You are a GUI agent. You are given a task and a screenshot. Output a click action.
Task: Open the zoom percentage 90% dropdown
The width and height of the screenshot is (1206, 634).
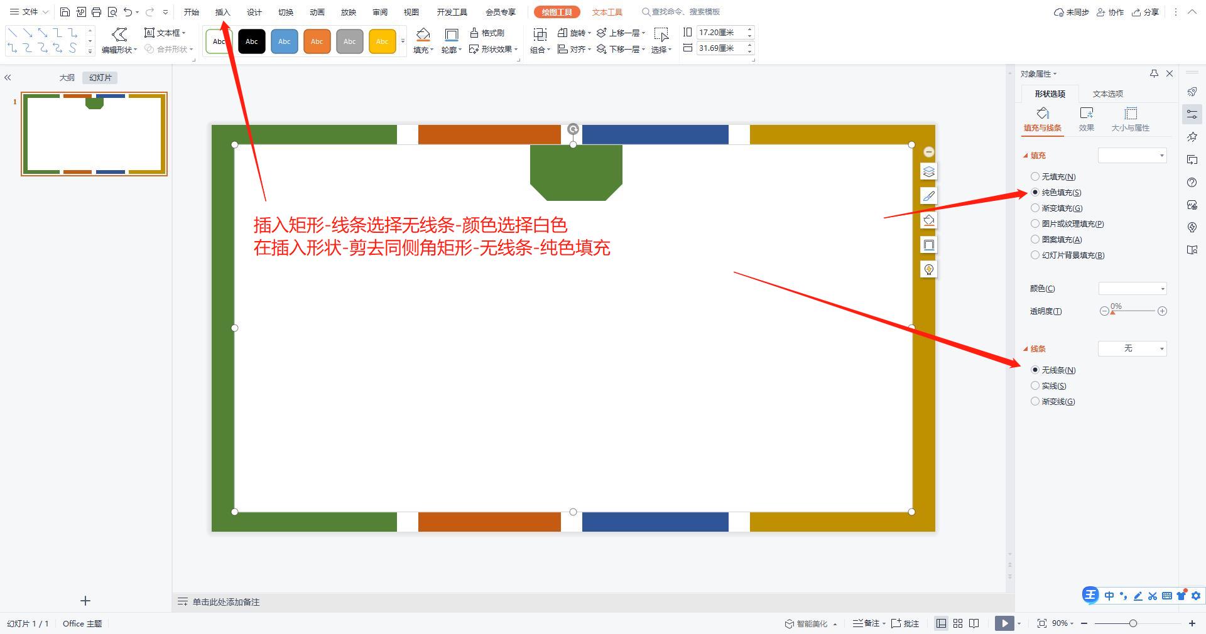pyautogui.click(x=1063, y=623)
